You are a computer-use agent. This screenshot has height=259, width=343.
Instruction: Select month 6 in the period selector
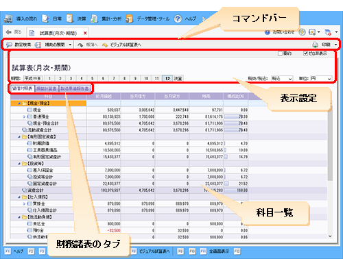click(103, 79)
